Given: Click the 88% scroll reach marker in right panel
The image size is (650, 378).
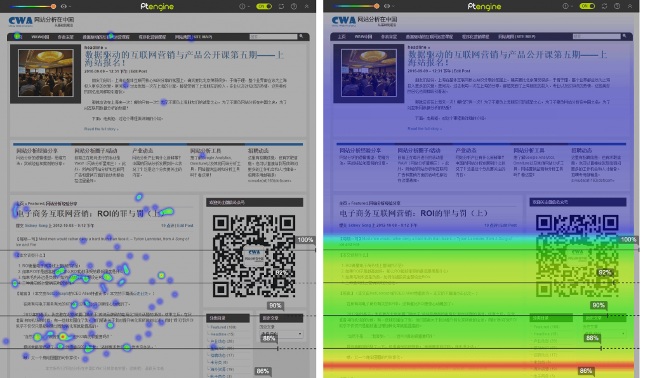Looking at the screenshot, I should pyautogui.click(x=592, y=338).
